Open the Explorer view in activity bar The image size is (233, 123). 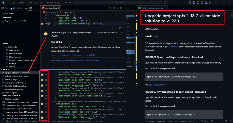3,8
